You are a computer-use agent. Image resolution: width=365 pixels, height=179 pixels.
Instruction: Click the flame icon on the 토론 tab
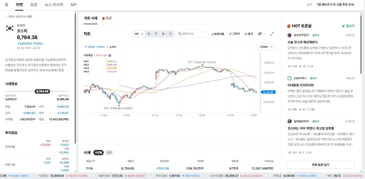click(x=103, y=18)
